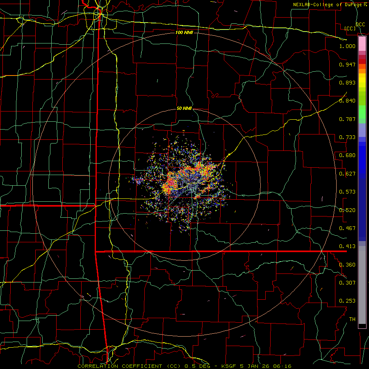The width and height of the screenshot is (369, 369).
Task: Click the 0.733 color scale value
Action: pos(347,137)
